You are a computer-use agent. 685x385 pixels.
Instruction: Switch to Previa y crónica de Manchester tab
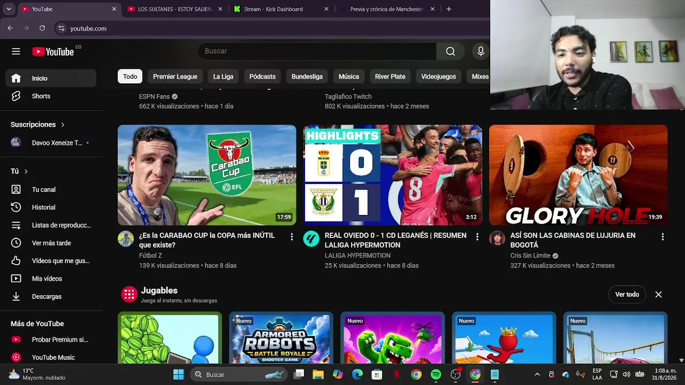pyautogui.click(x=387, y=9)
